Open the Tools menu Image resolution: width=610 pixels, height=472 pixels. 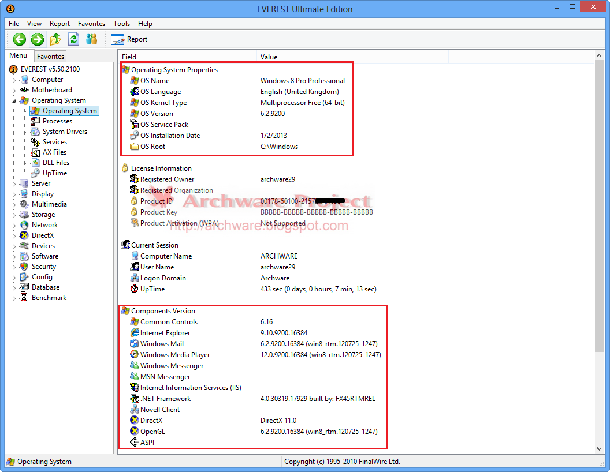pyautogui.click(x=121, y=24)
